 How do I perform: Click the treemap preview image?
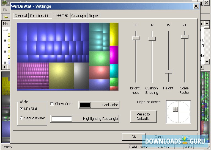68,56
